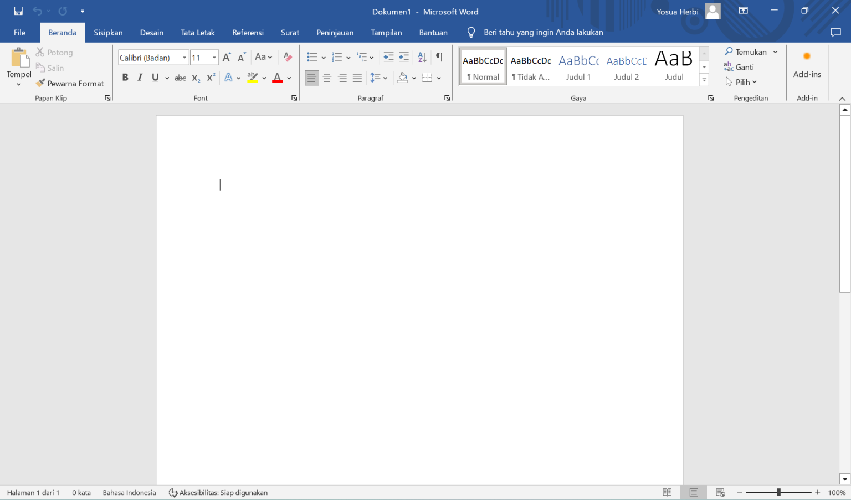Screen dimensions: 851x500
Task: Apply the Normal style
Action: (483, 66)
